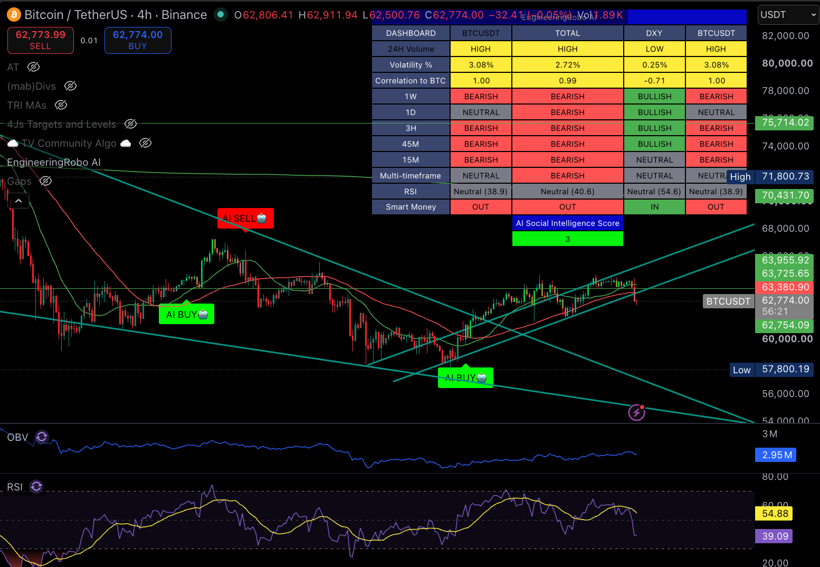Screen dimensions: 820x567
Task: Collapse the indicator legend list
Action: click(x=18, y=201)
